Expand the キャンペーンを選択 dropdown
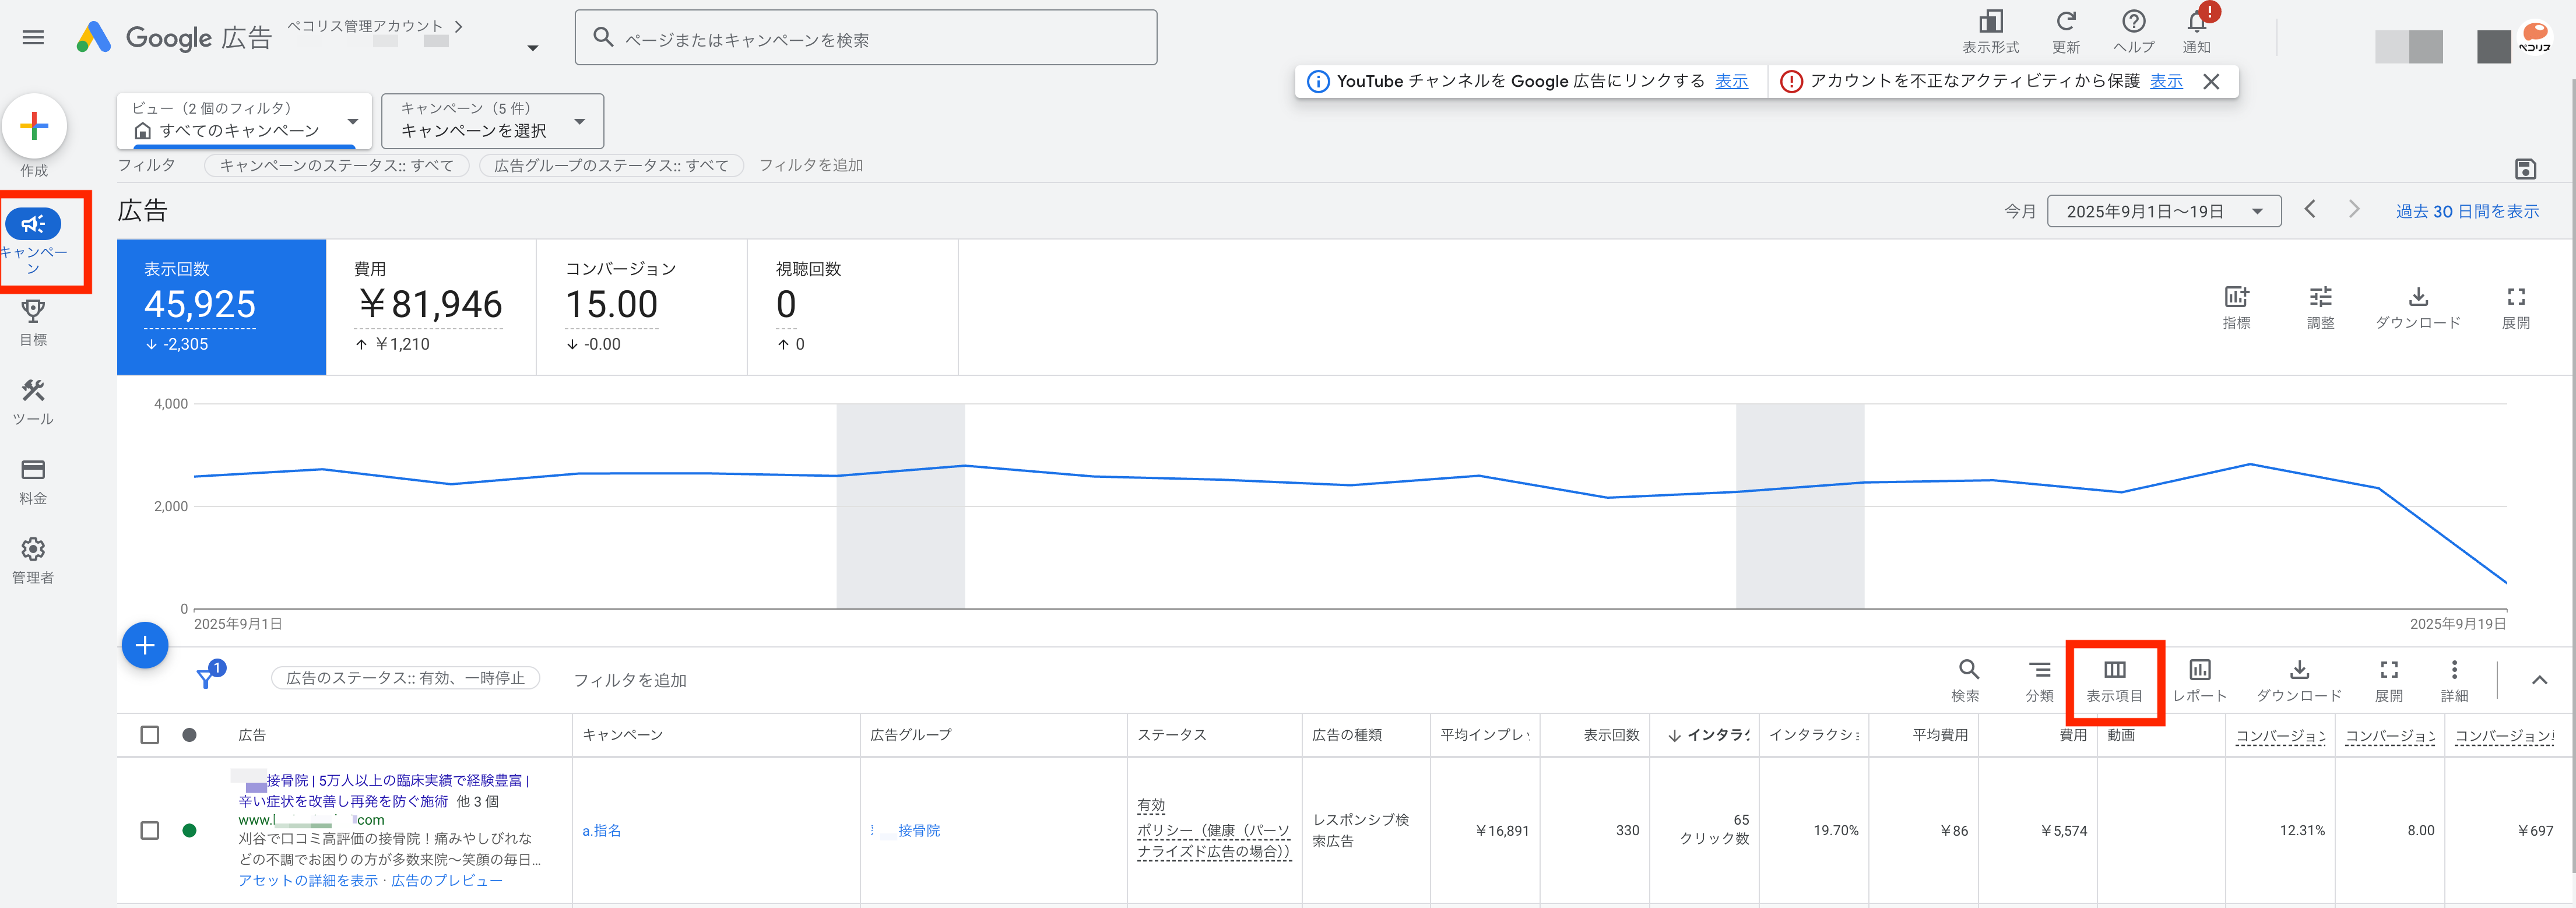 [492, 121]
